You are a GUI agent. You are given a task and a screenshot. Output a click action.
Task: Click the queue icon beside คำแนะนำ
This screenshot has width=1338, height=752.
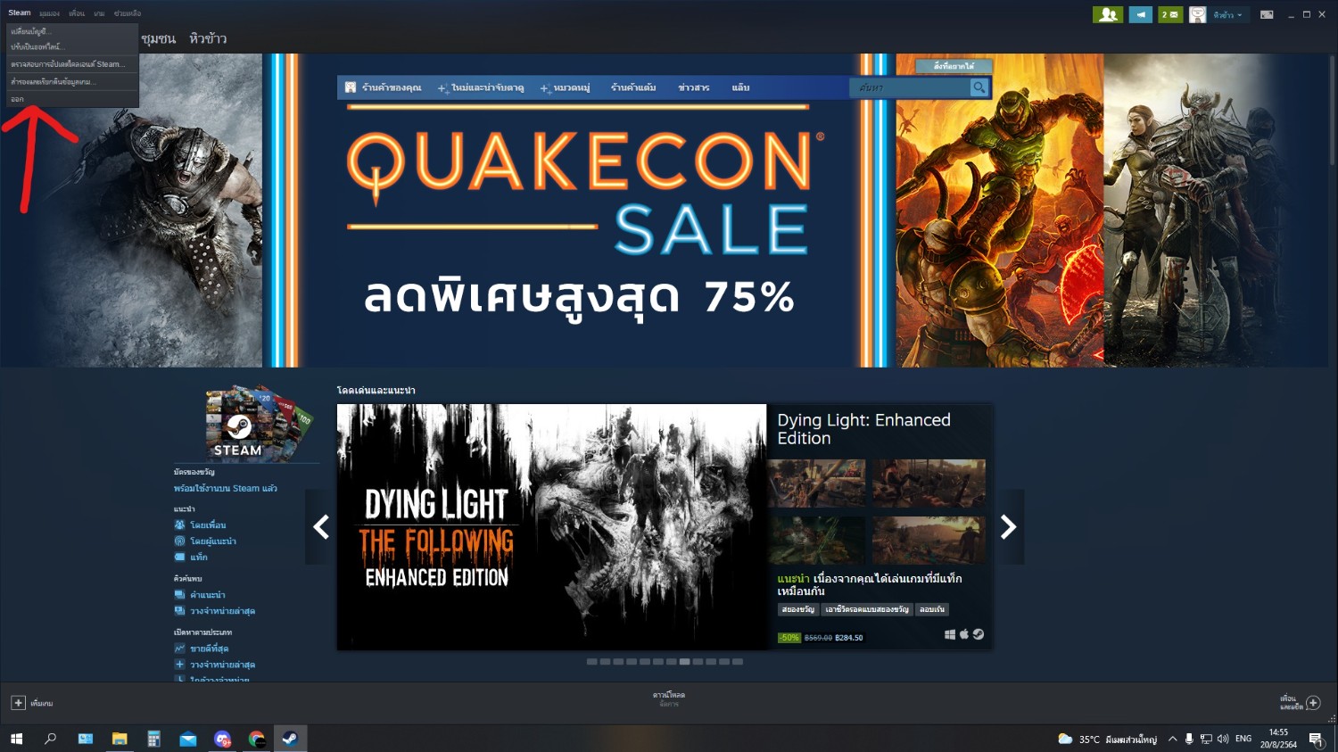[179, 594]
